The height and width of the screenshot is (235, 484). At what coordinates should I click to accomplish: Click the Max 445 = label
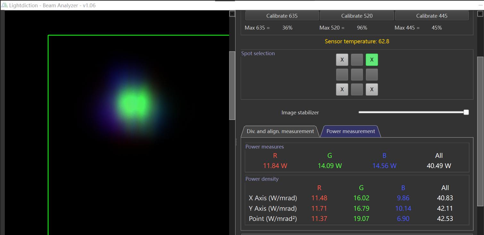point(407,28)
